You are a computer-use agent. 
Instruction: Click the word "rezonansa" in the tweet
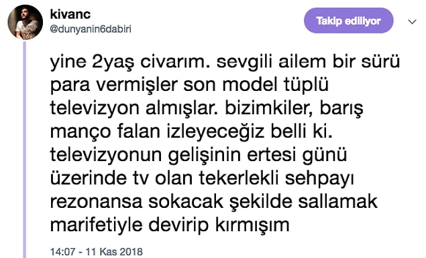click(96, 202)
